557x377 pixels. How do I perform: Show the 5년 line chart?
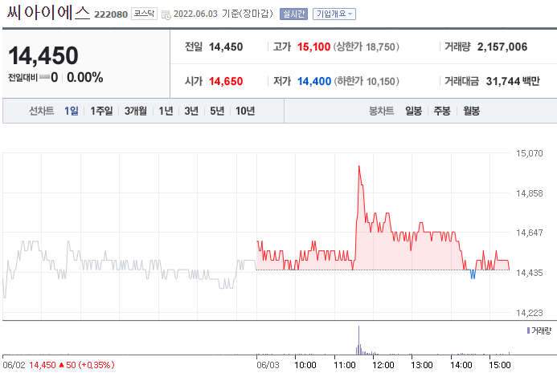point(217,111)
